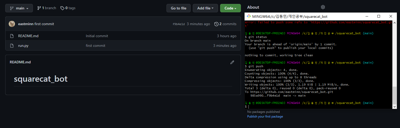This screenshot has width=400, height=128.
Task: Click the commit history clock icon
Action: pyautogui.click(x=216, y=24)
